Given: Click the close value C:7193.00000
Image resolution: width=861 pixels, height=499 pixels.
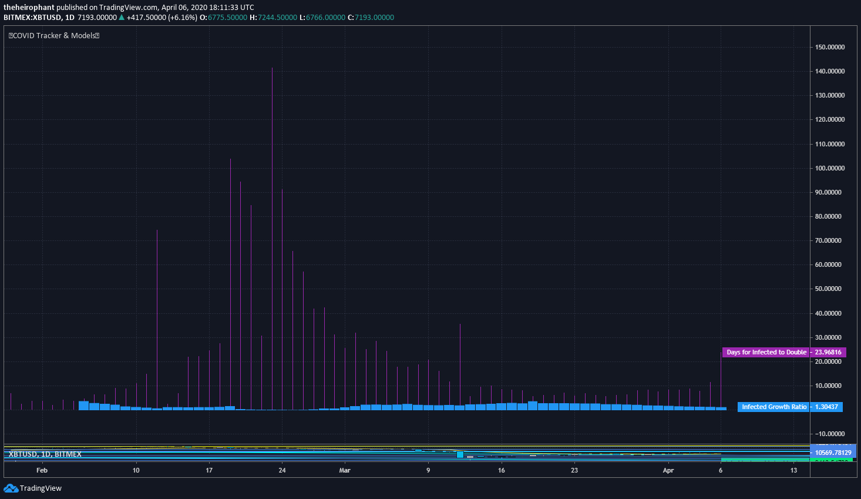Looking at the screenshot, I should [x=371, y=17].
